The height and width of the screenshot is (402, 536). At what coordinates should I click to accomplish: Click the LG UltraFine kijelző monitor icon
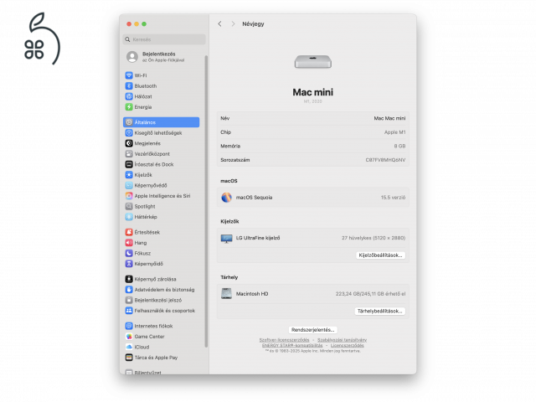tap(226, 238)
